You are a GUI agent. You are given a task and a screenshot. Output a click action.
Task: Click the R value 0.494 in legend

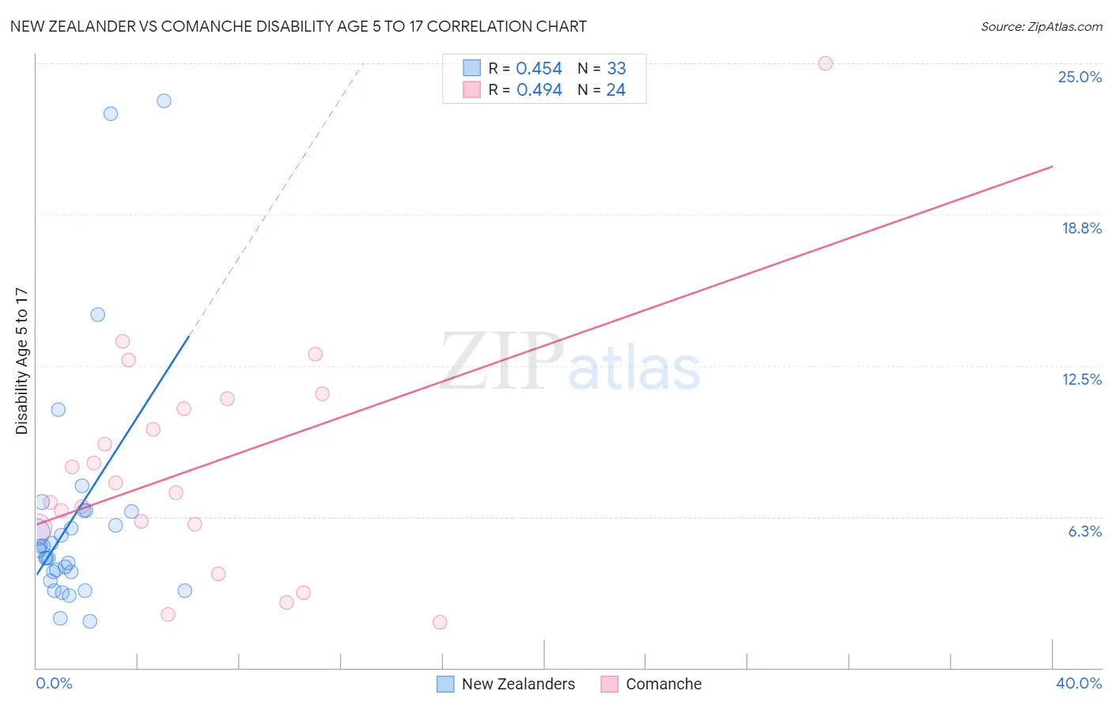tap(539, 89)
